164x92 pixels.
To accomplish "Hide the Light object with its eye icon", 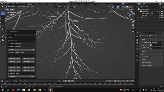I will click(x=160, y=16).
